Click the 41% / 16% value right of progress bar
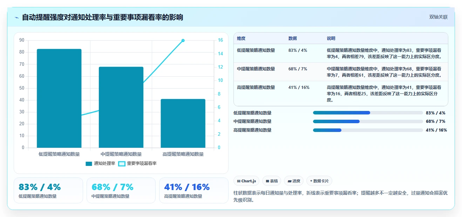The height and width of the screenshot is (217, 462). (x=436, y=130)
